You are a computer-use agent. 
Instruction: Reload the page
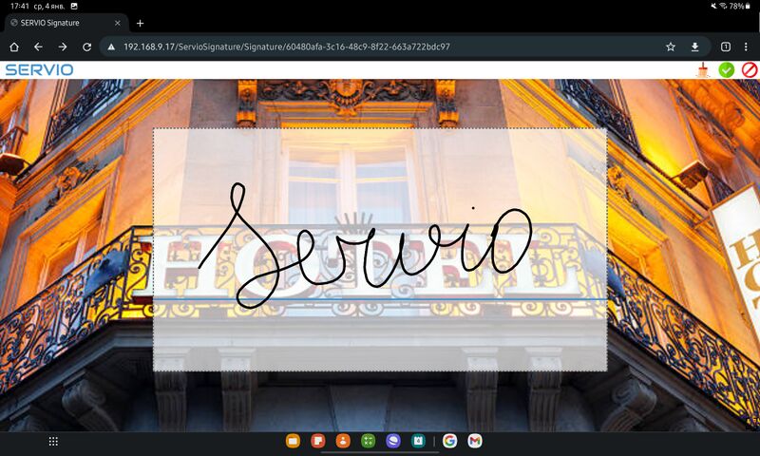(x=86, y=47)
